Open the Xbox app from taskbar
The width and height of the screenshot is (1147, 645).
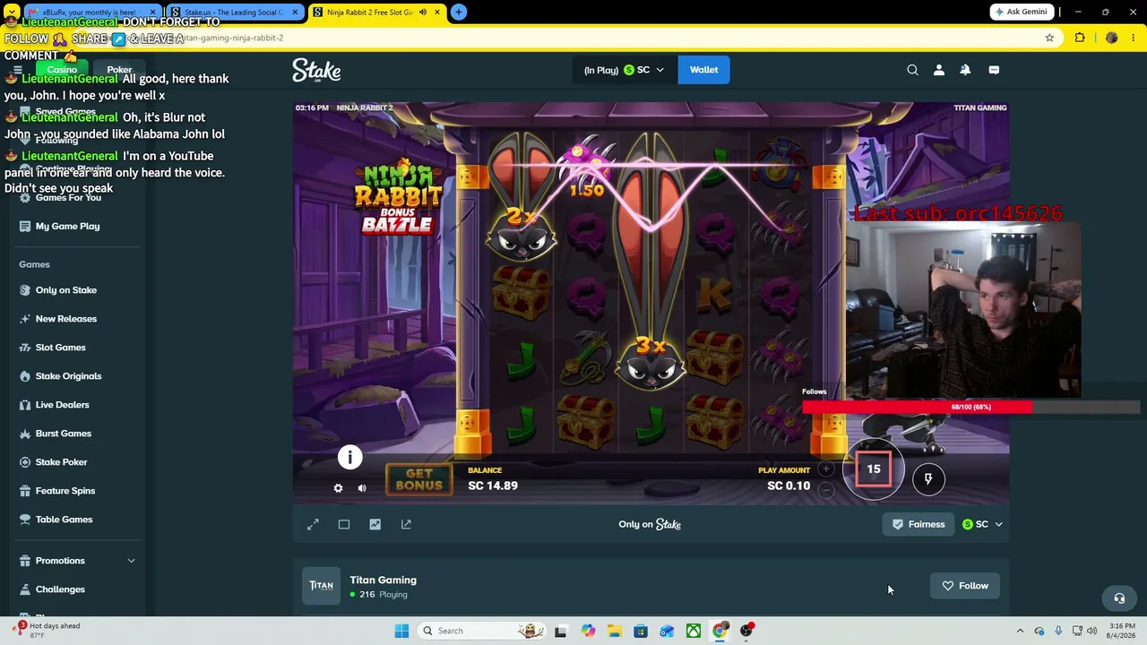[x=694, y=631]
